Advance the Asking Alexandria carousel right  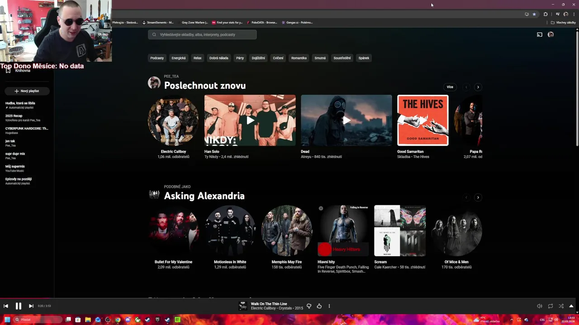click(478, 197)
